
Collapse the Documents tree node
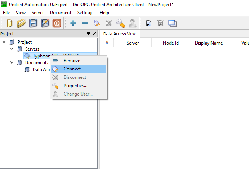click(11, 62)
